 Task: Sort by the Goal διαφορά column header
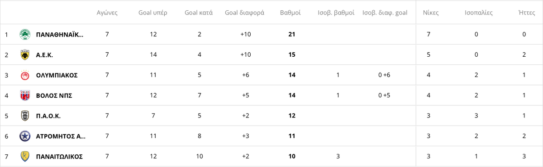pos(245,13)
